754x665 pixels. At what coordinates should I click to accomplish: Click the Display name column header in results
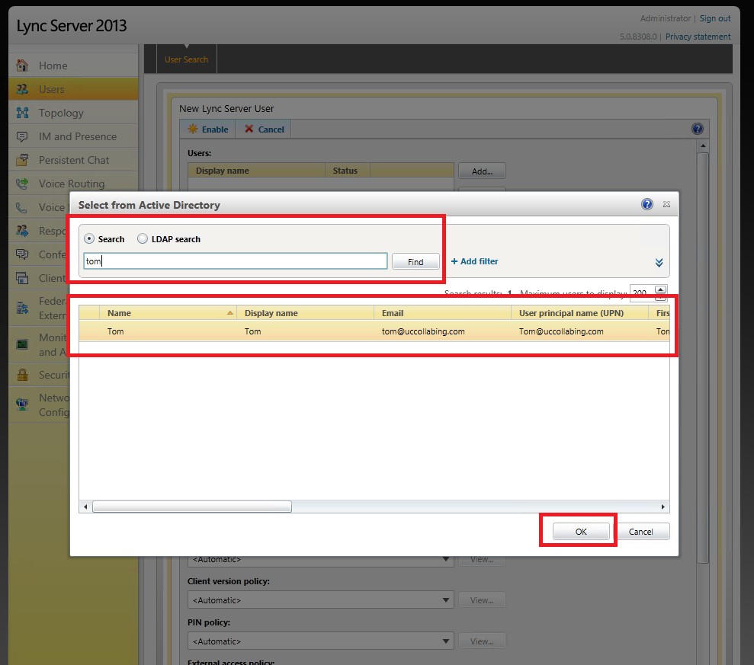(x=306, y=313)
